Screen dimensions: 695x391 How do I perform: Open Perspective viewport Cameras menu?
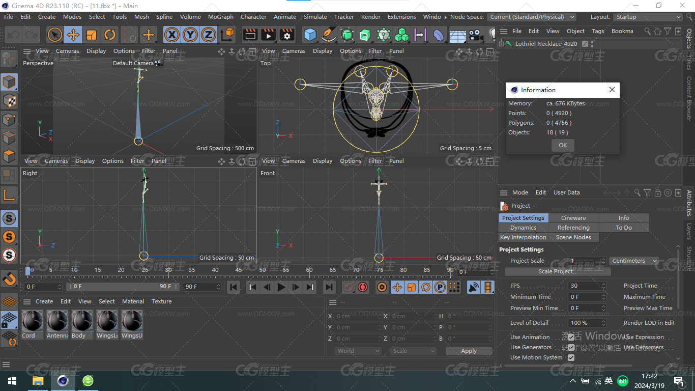coord(68,51)
